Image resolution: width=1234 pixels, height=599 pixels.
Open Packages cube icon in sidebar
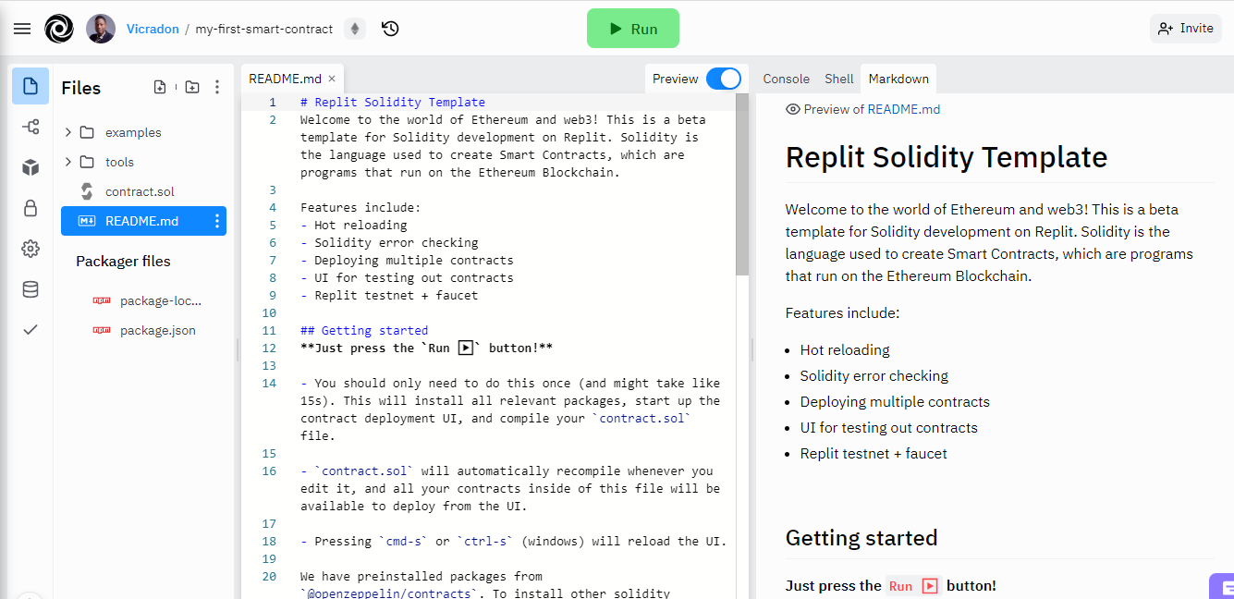(x=31, y=167)
